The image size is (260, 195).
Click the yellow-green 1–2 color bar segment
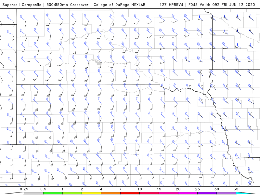coord(72,193)
